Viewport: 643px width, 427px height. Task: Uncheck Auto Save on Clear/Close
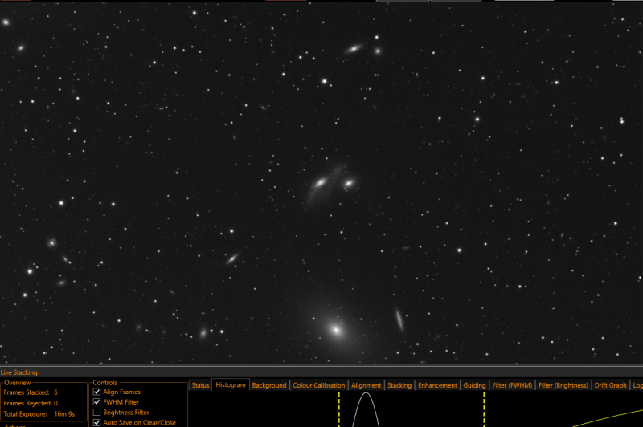point(96,422)
